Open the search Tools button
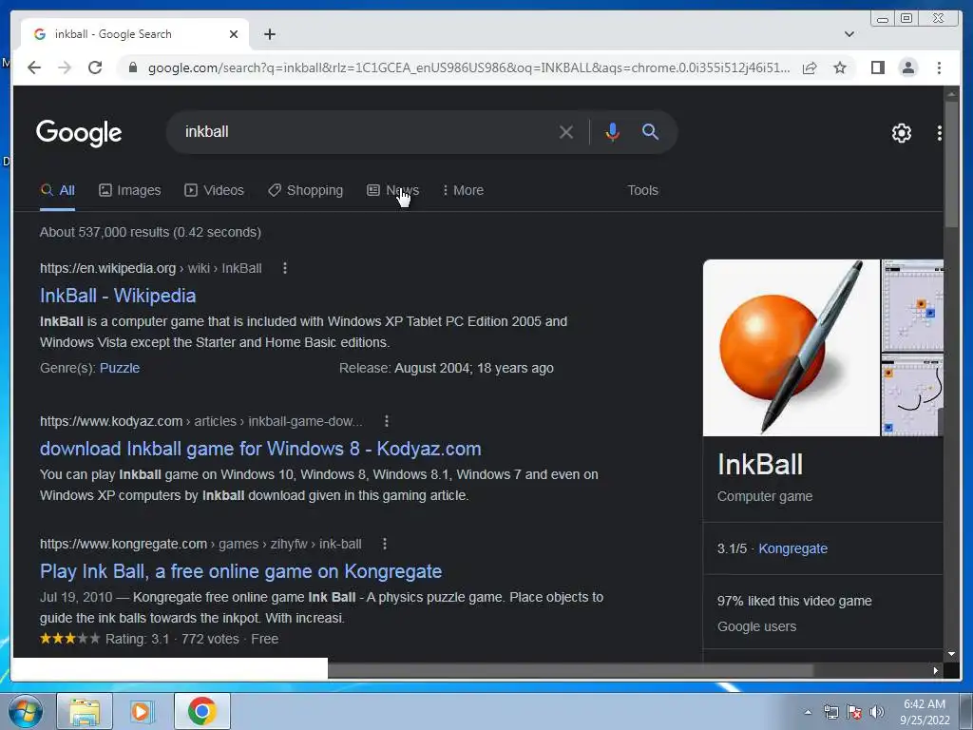 coord(642,190)
